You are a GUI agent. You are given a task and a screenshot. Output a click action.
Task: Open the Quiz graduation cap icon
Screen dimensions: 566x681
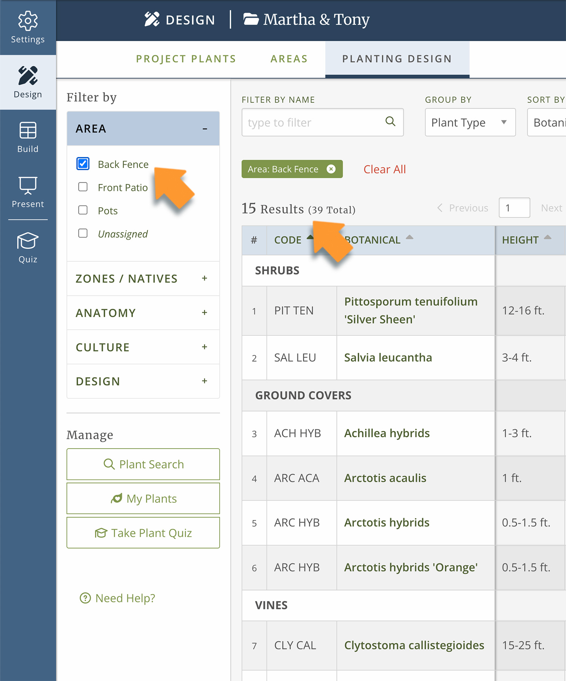pos(28,241)
